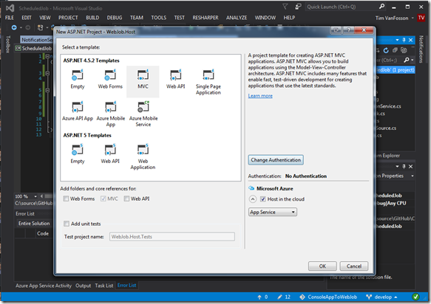Select the ASP.NET 4.5.2 Empty template
This screenshot has width=431, height=304.
click(78, 79)
